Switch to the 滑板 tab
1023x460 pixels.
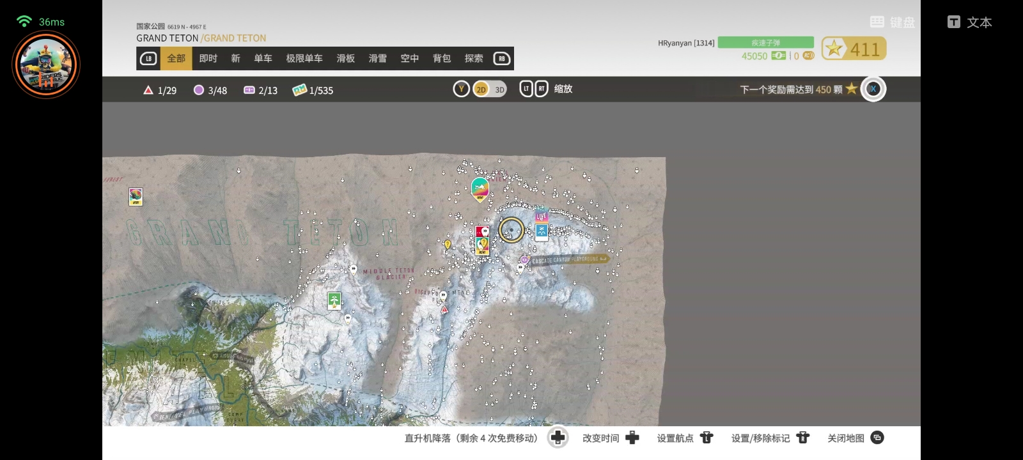tap(346, 59)
